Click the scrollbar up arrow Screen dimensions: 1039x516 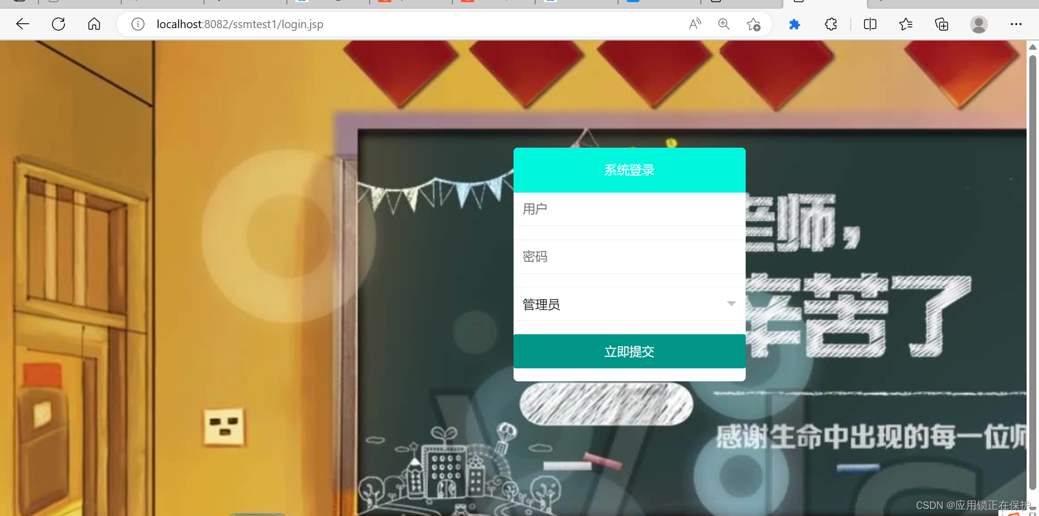pyautogui.click(x=1033, y=47)
